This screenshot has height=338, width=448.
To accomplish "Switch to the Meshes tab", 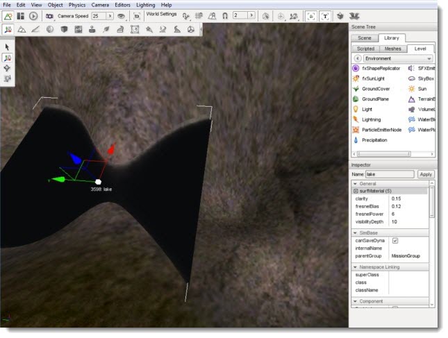I will 393,49.
